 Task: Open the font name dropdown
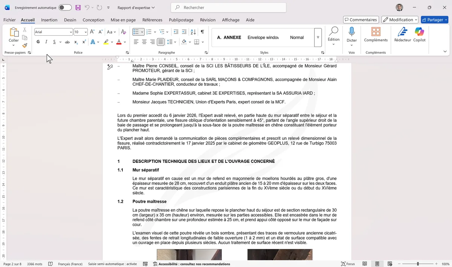pos(71,32)
